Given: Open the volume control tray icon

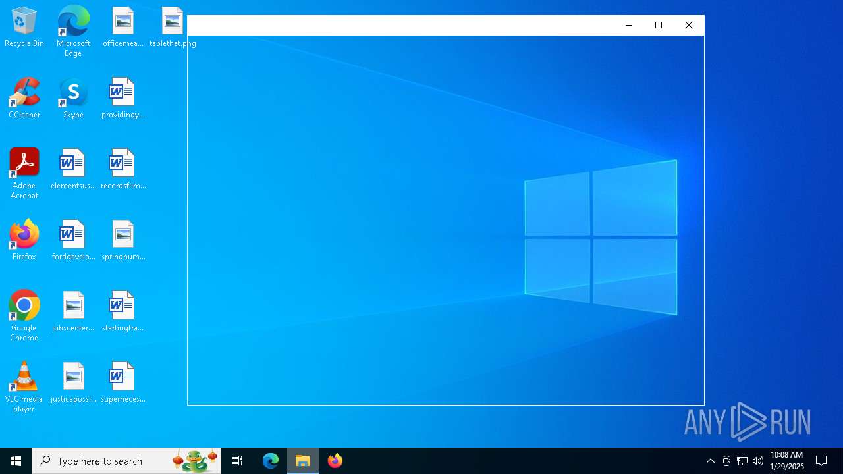Looking at the screenshot, I should click(x=758, y=461).
